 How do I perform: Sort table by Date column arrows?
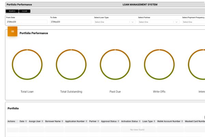click(26, 121)
